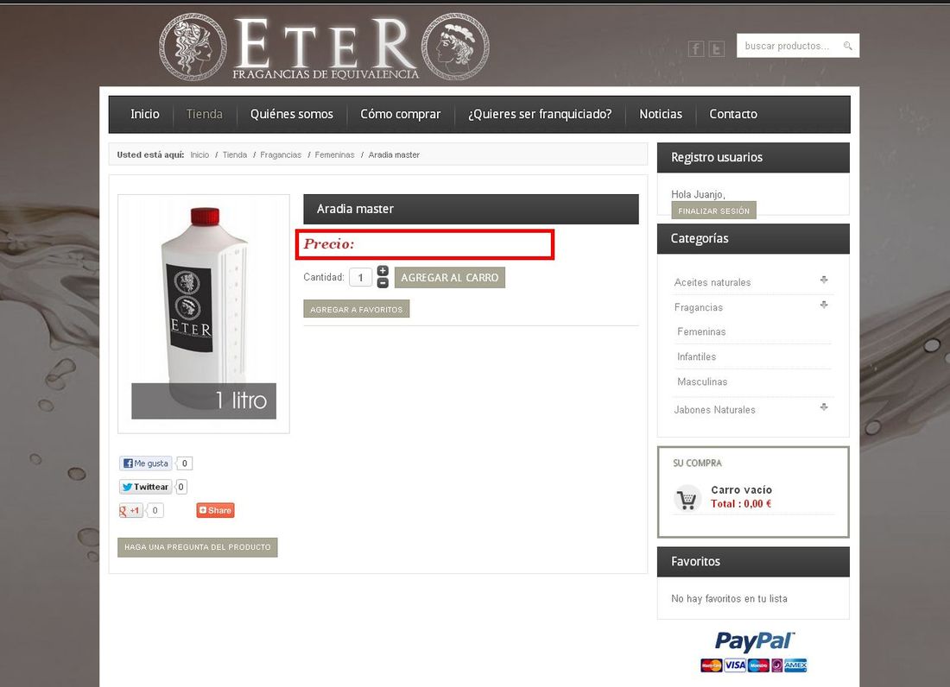Click the shopping cart icon
The height and width of the screenshot is (687, 950).
[x=687, y=500]
